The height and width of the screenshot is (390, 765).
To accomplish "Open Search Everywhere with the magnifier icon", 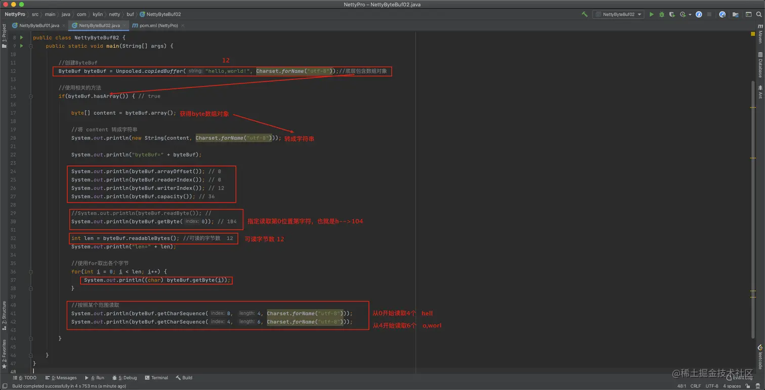I will coord(759,15).
